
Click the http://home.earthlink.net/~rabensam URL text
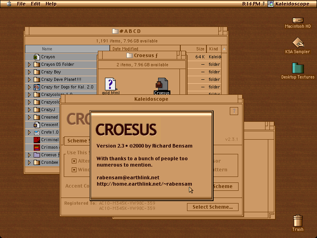coord(144,184)
